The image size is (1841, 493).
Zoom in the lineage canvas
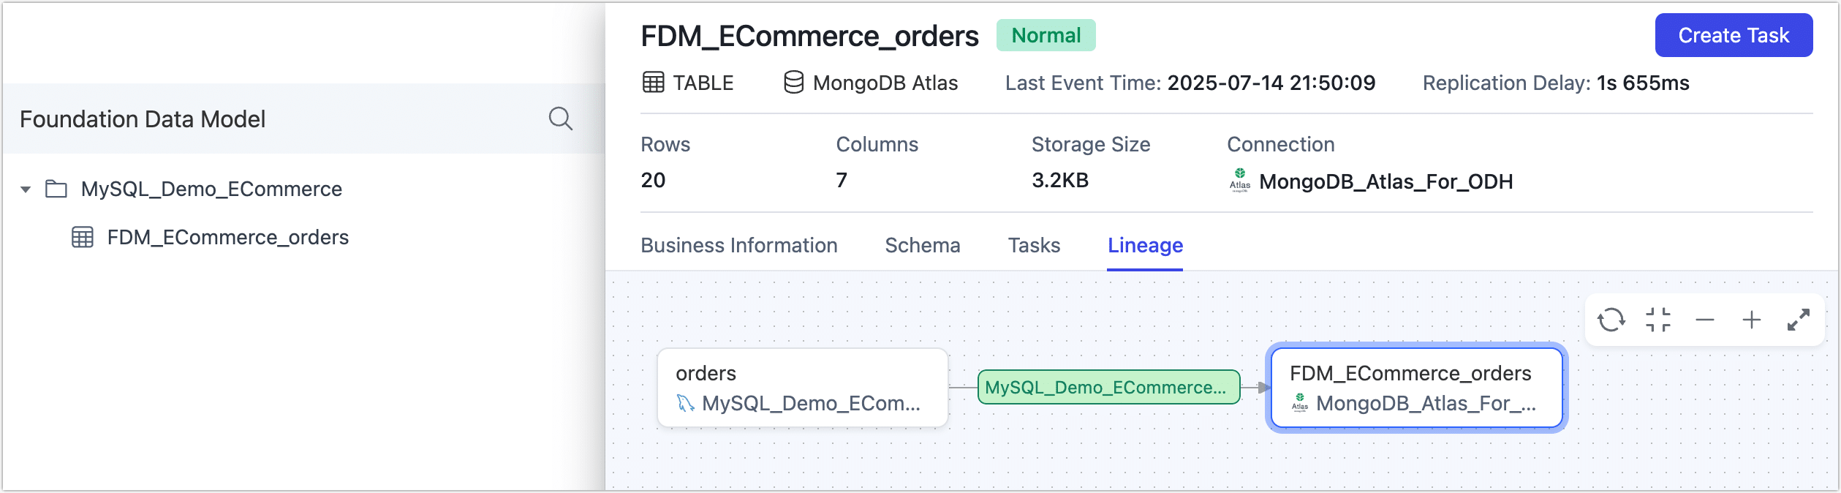click(x=1752, y=320)
